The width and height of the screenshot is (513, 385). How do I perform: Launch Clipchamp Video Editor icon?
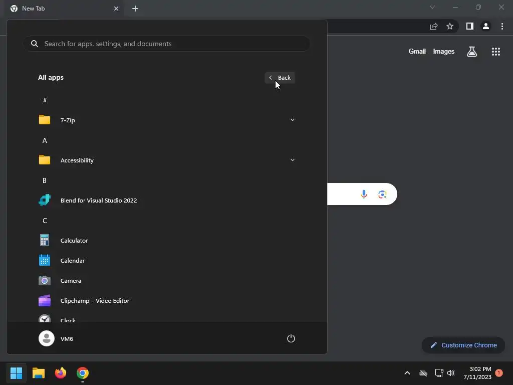[x=45, y=301]
